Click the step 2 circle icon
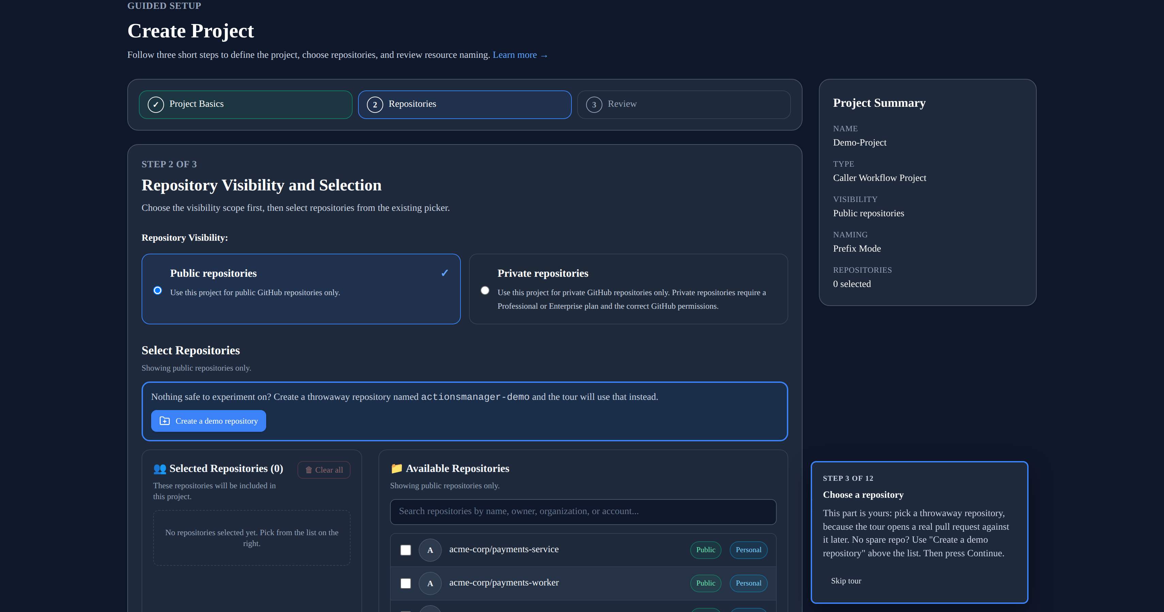Viewport: 1164px width, 612px height. coord(375,104)
